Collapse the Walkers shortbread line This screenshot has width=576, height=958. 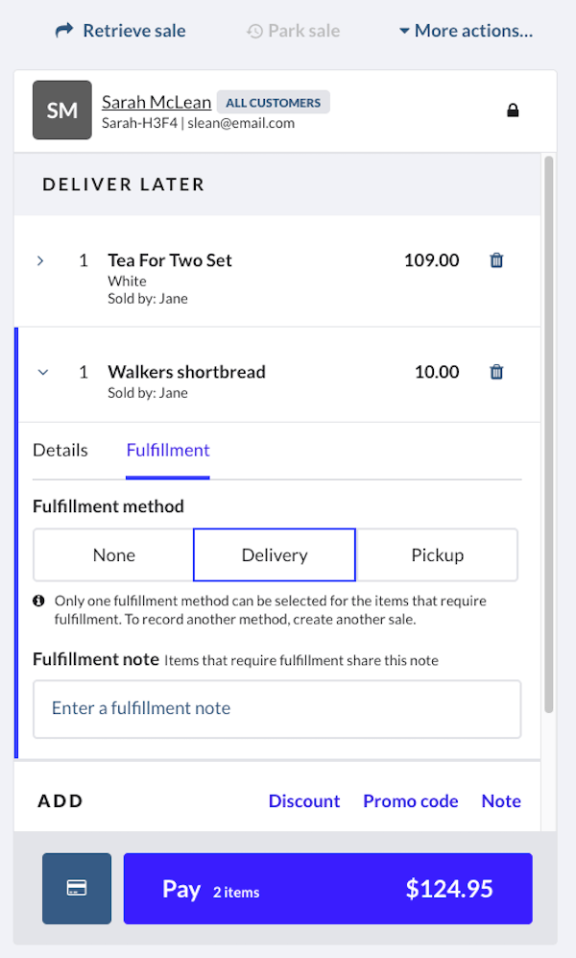tap(42, 373)
